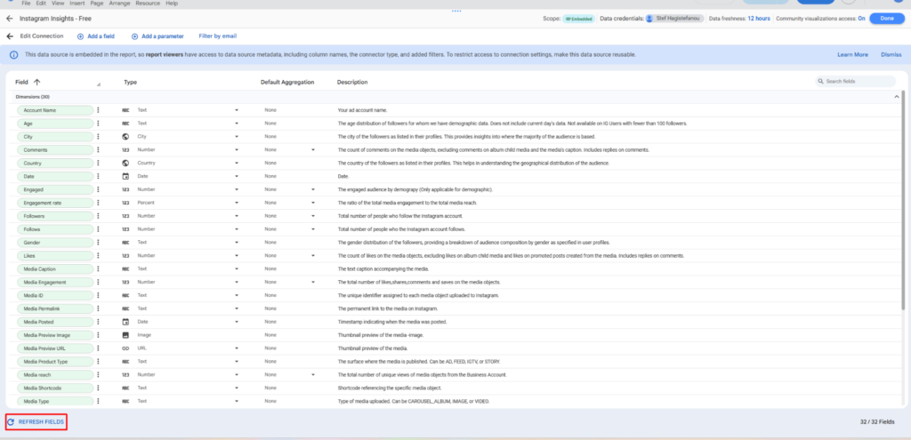Click the globe type icon for City
This screenshot has height=440, width=911.
(x=125, y=137)
